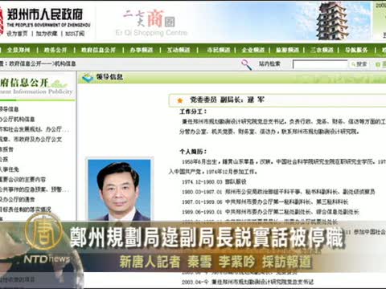Open the 政务公开 navigation item

(55, 50)
